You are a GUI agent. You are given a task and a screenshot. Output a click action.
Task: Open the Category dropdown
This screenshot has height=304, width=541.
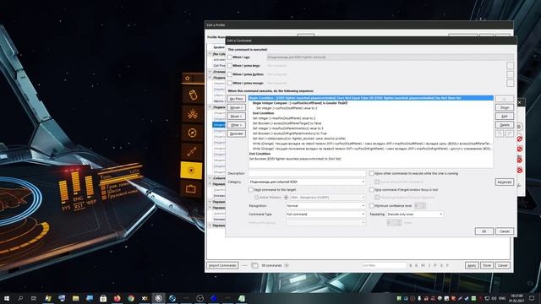point(307,182)
